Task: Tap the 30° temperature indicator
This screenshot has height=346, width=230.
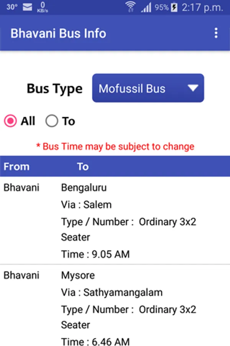Action: (x=11, y=7)
